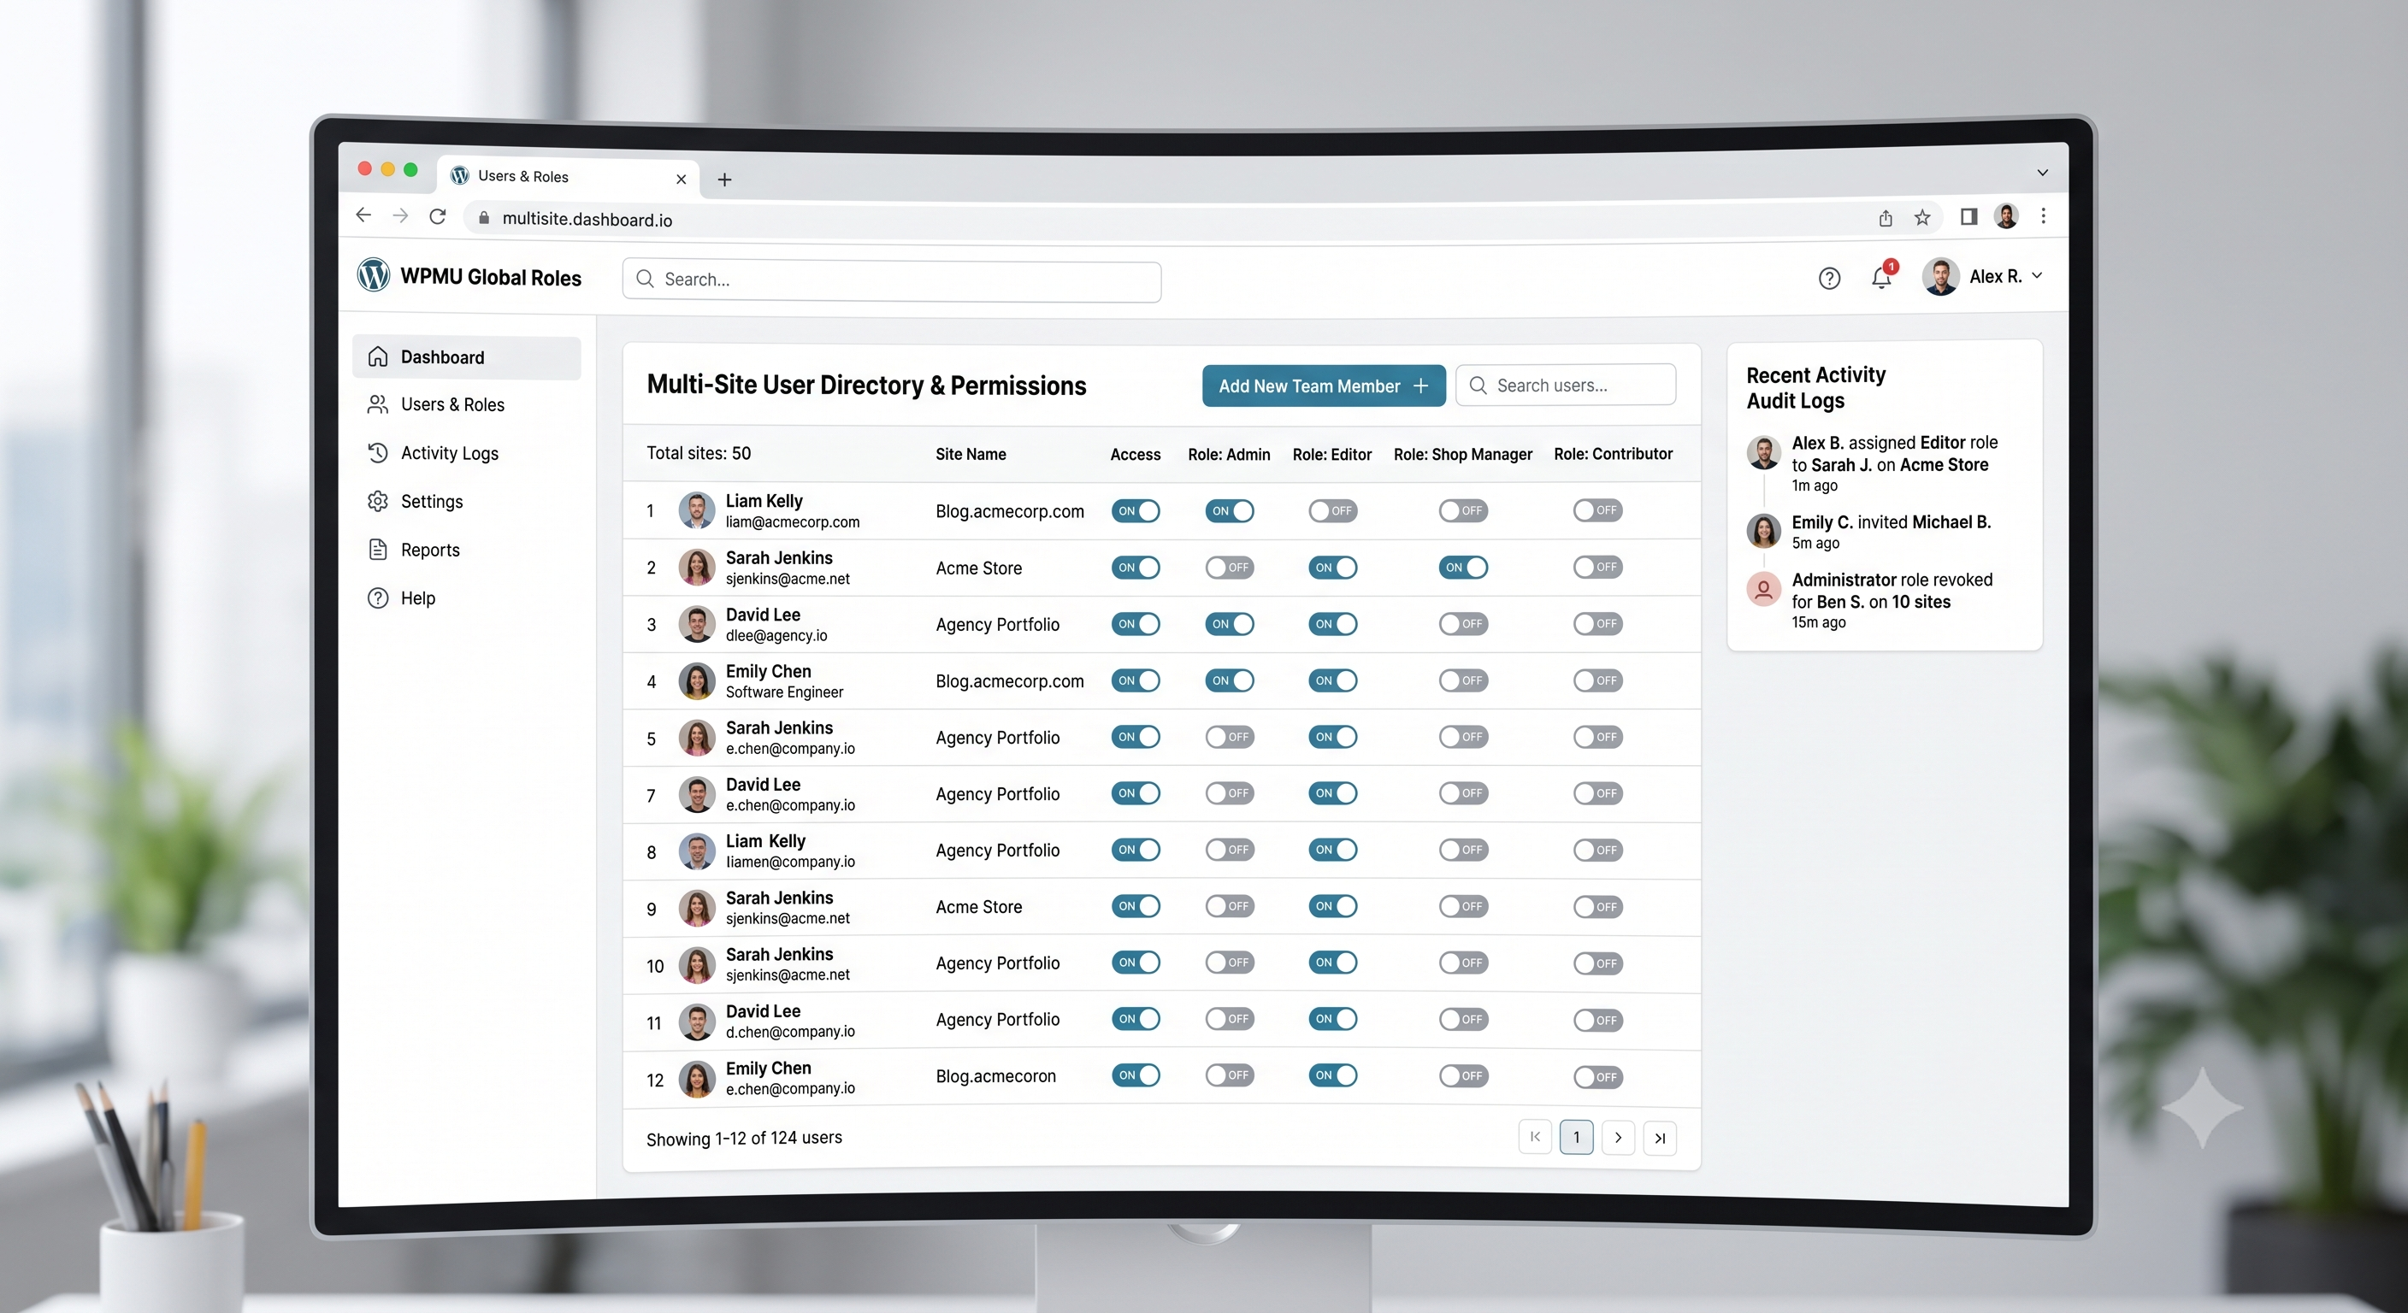Enable Contributor role for David Lee in row 3
The image size is (2408, 1313).
1597,624
